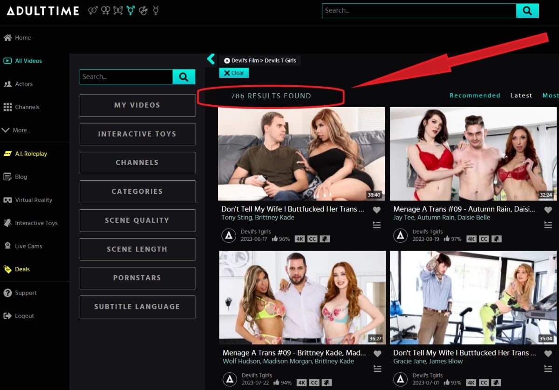Click the ADULT TIME logo
The width and height of the screenshot is (559, 390).
pyautogui.click(x=42, y=11)
